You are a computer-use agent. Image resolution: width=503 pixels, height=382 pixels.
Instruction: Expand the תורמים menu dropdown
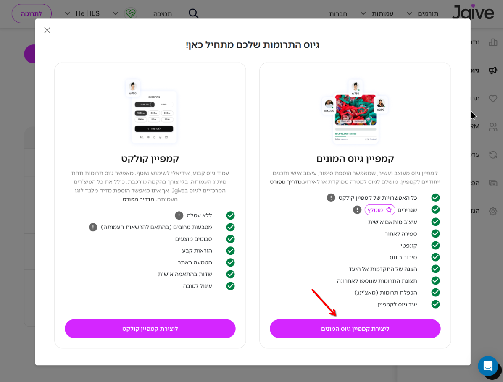[423, 13]
